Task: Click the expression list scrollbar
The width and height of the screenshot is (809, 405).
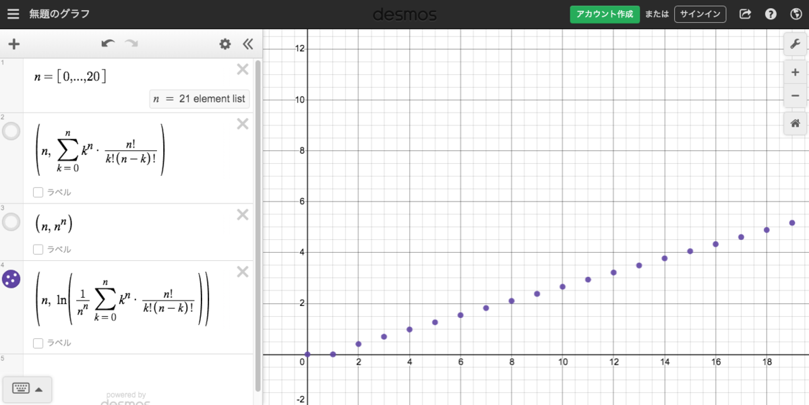Action: point(258,226)
